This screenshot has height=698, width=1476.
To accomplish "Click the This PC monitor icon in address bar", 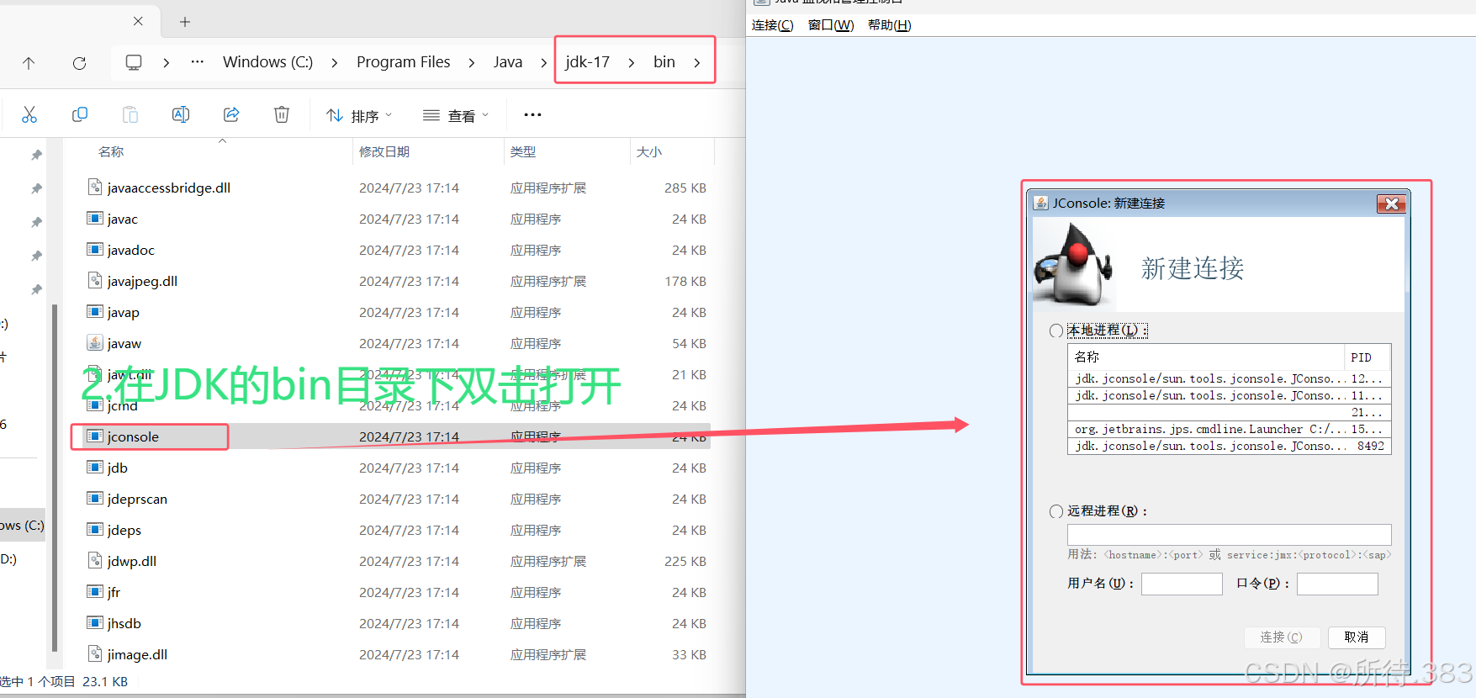I will (134, 62).
